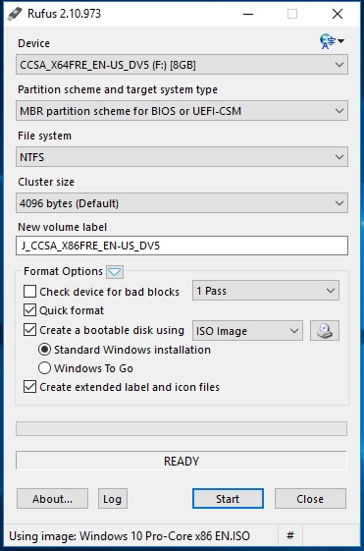This screenshot has height=551, width=364.
Task: Click the Rufus 2.10.973 title text
Action: (x=64, y=14)
